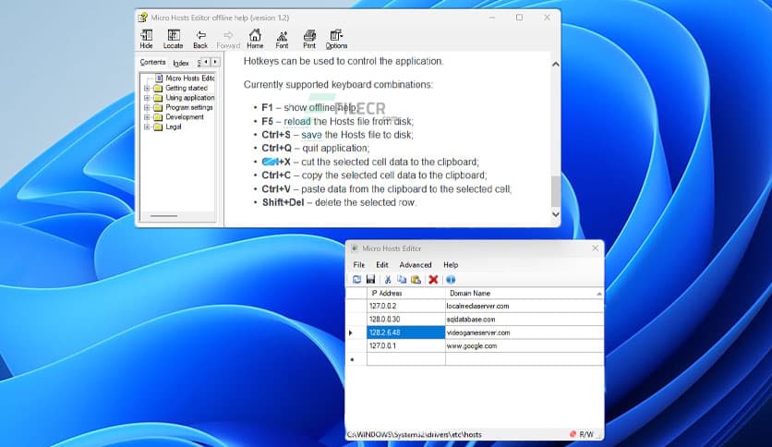Save the hosts file with floppy icon
The width and height of the screenshot is (772, 447).
click(370, 280)
